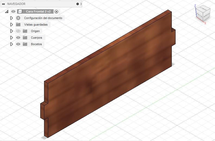Click the ViewCube orientation cube
Image resolution: width=215 pixels, height=141 pixels.
203,13
